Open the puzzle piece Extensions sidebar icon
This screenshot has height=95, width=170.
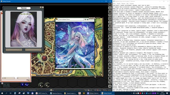110,40
